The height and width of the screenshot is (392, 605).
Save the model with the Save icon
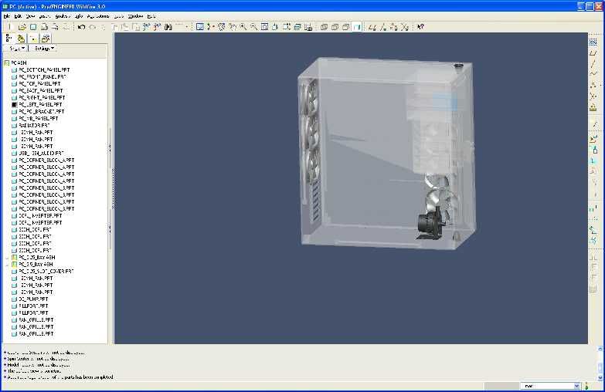33,26
